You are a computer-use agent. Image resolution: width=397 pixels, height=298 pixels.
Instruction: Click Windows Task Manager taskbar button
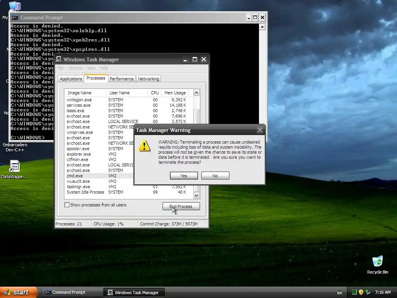(x=134, y=293)
